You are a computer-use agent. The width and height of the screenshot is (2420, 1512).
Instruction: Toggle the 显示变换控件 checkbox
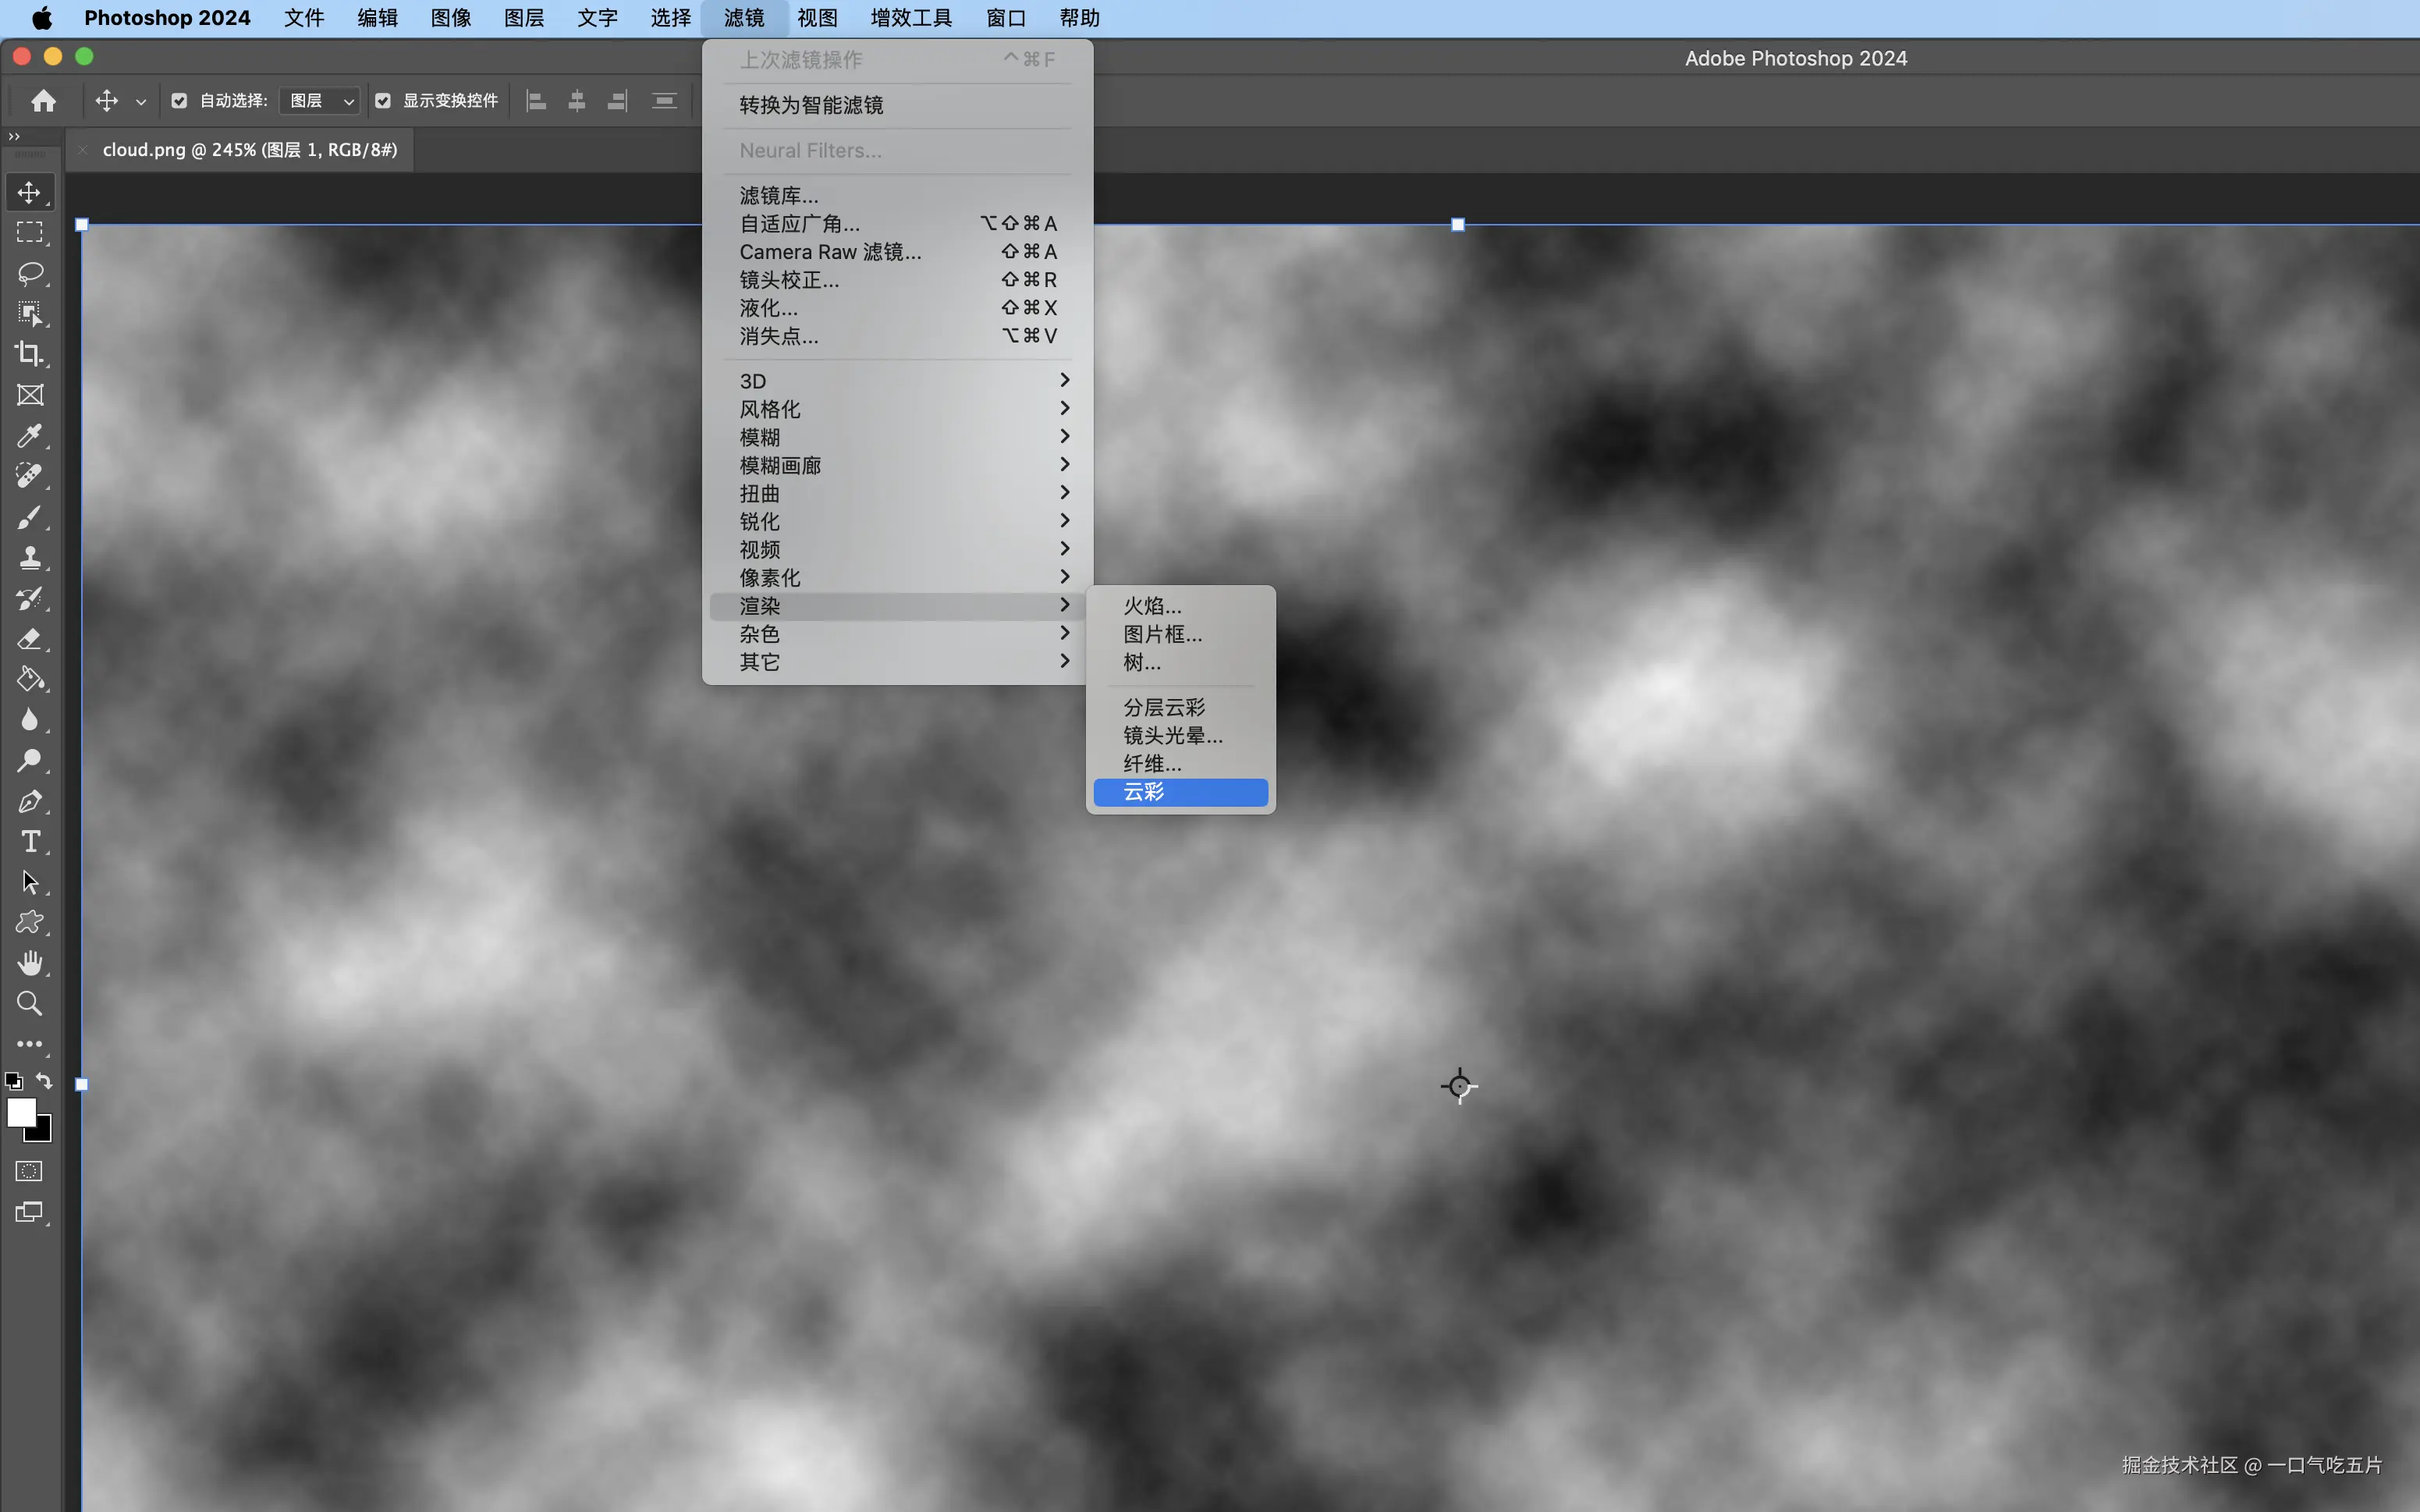[x=383, y=100]
